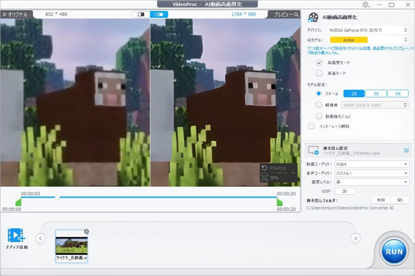Image resolution: width=415 pixels, height=276 pixels.
Task: Choose the 2X scale option
Action: pyautogui.click(x=354, y=94)
